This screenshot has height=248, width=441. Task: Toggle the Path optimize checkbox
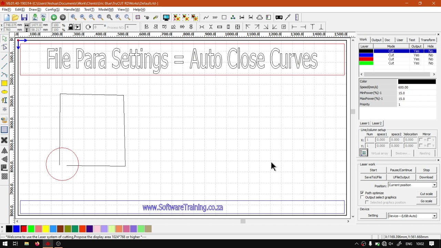click(x=362, y=193)
